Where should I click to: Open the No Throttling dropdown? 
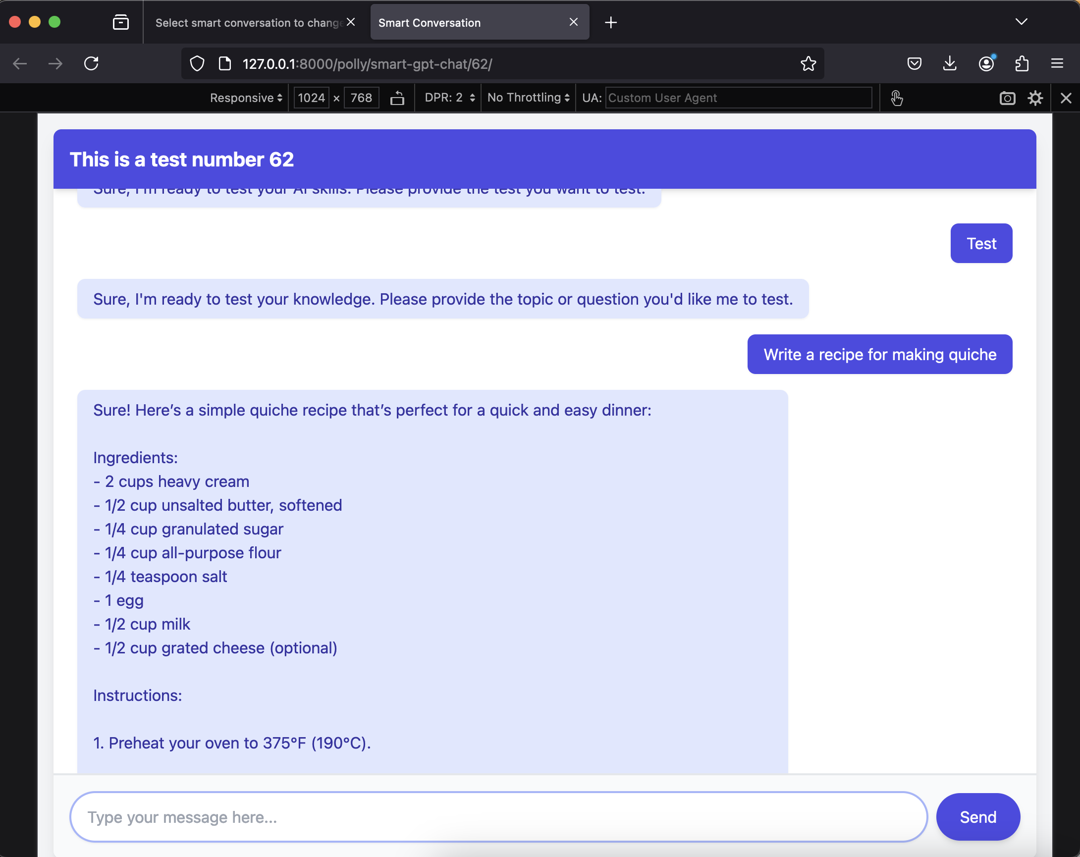[528, 98]
